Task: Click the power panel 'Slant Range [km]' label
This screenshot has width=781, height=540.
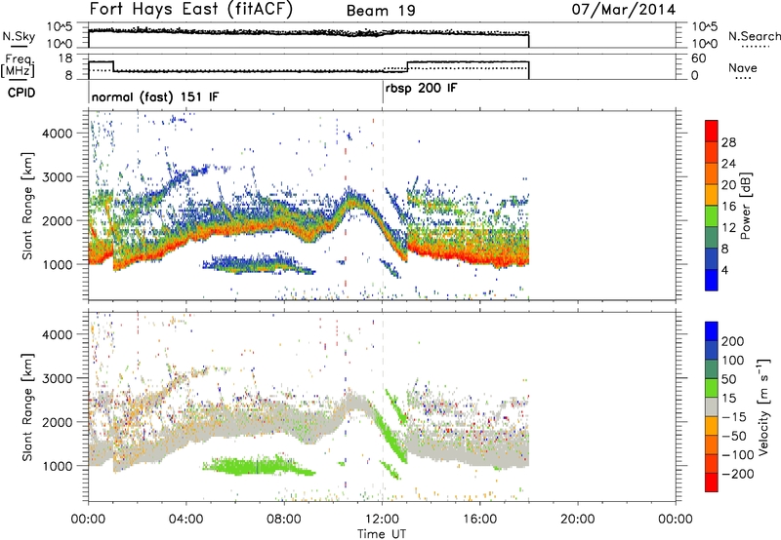Action: [27, 206]
